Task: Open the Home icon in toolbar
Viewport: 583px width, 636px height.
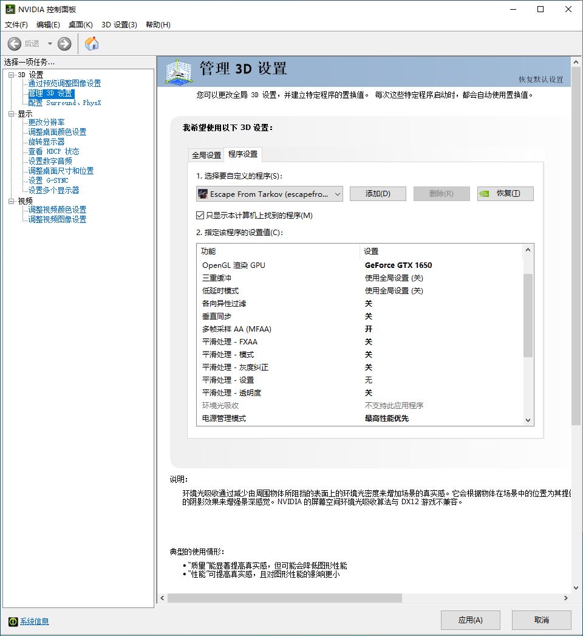Action: click(92, 43)
